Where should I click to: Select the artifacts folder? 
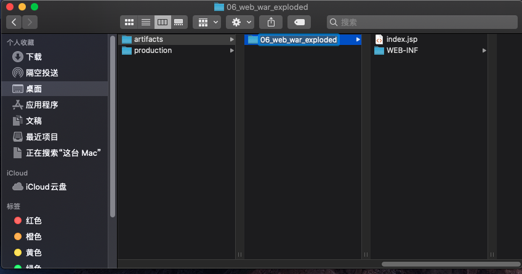coord(177,39)
